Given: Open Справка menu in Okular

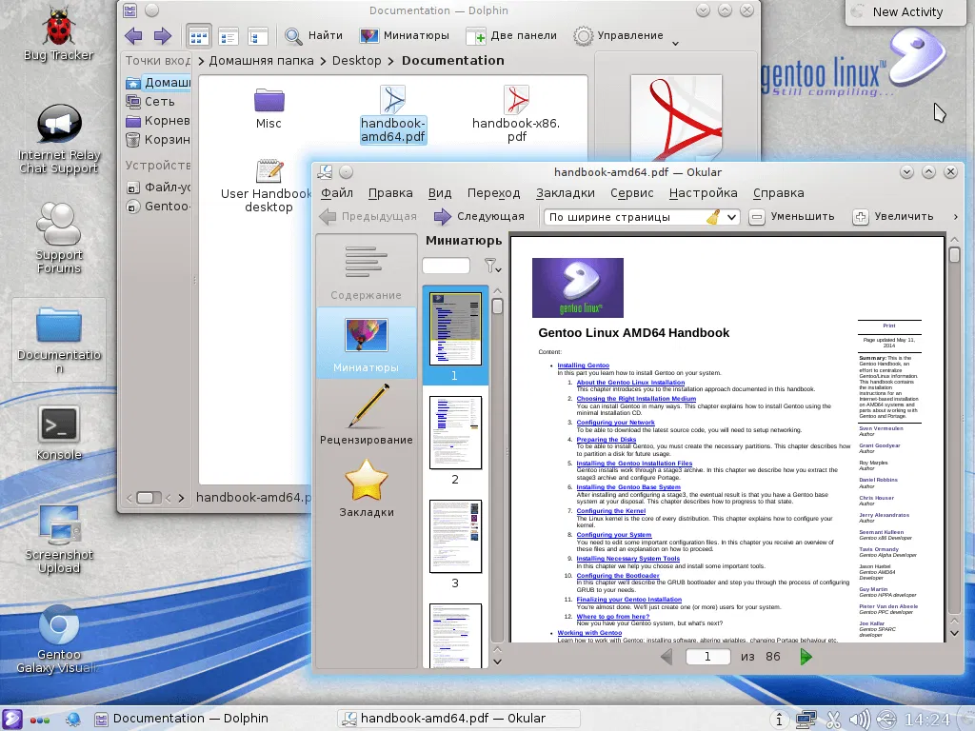Looking at the screenshot, I should [779, 193].
